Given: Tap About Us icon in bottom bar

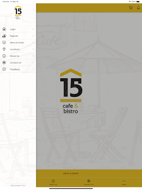Looking at the screenshot, I should (53, 181).
